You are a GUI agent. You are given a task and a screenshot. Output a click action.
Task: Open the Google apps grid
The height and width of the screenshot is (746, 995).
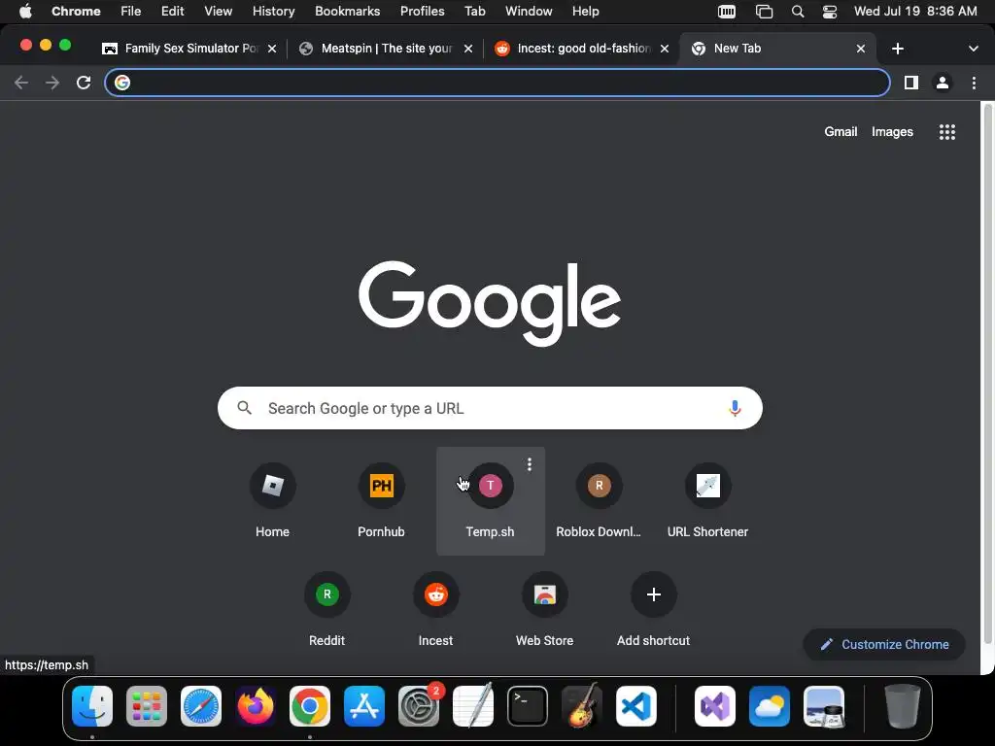(x=946, y=132)
